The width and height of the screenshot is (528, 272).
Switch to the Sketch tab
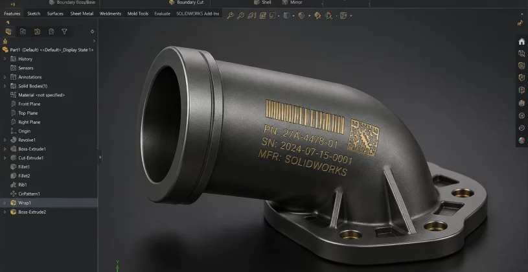34,14
